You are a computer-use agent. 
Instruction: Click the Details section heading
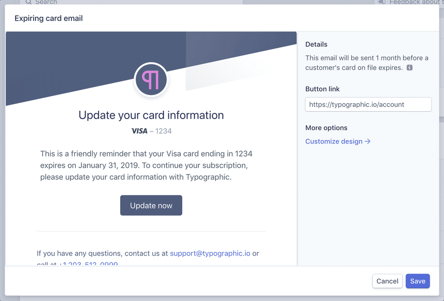coord(316,44)
